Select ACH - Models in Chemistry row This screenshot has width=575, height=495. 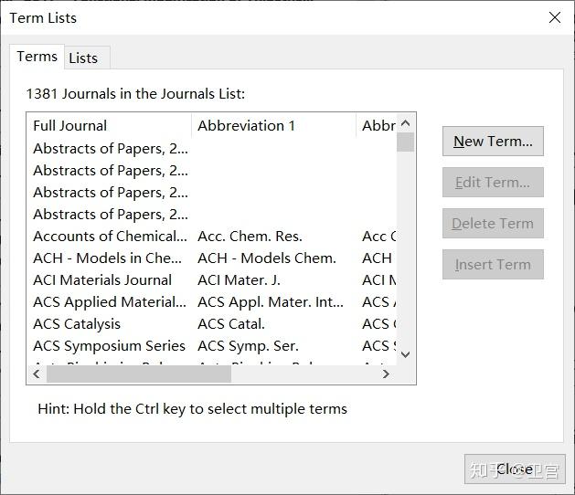tap(108, 258)
